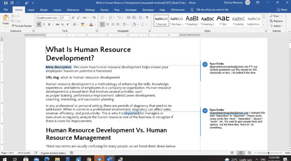Click email mention in second Ryan Brinks comment
Viewport: 291px width, 161px height.
tap(229, 113)
